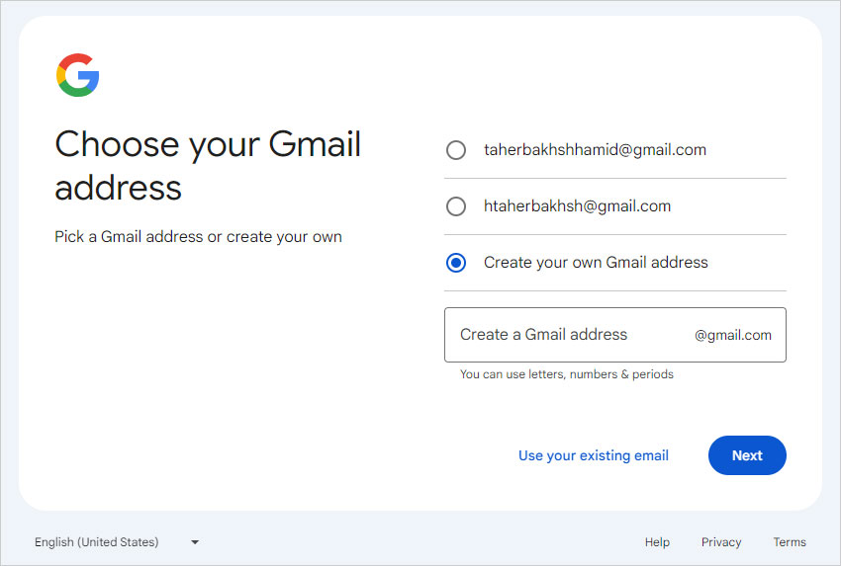Click the 'Choose your Gmail address' heading

[208, 166]
